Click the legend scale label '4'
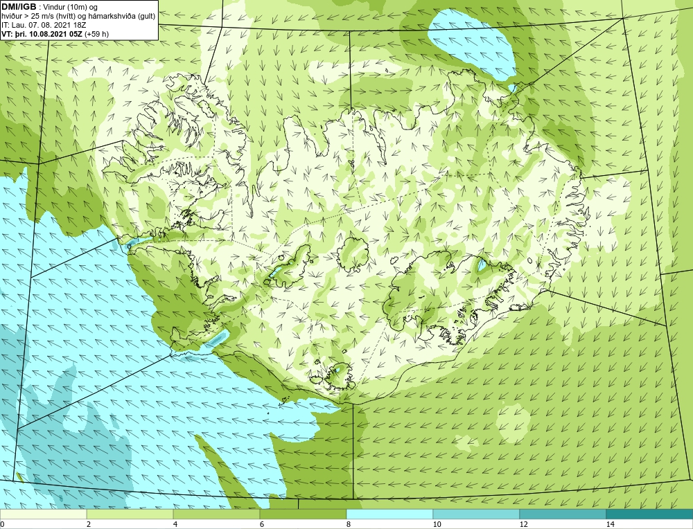Image resolution: width=693 pixels, height=529 pixels. pyautogui.click(x=175, y=524)
